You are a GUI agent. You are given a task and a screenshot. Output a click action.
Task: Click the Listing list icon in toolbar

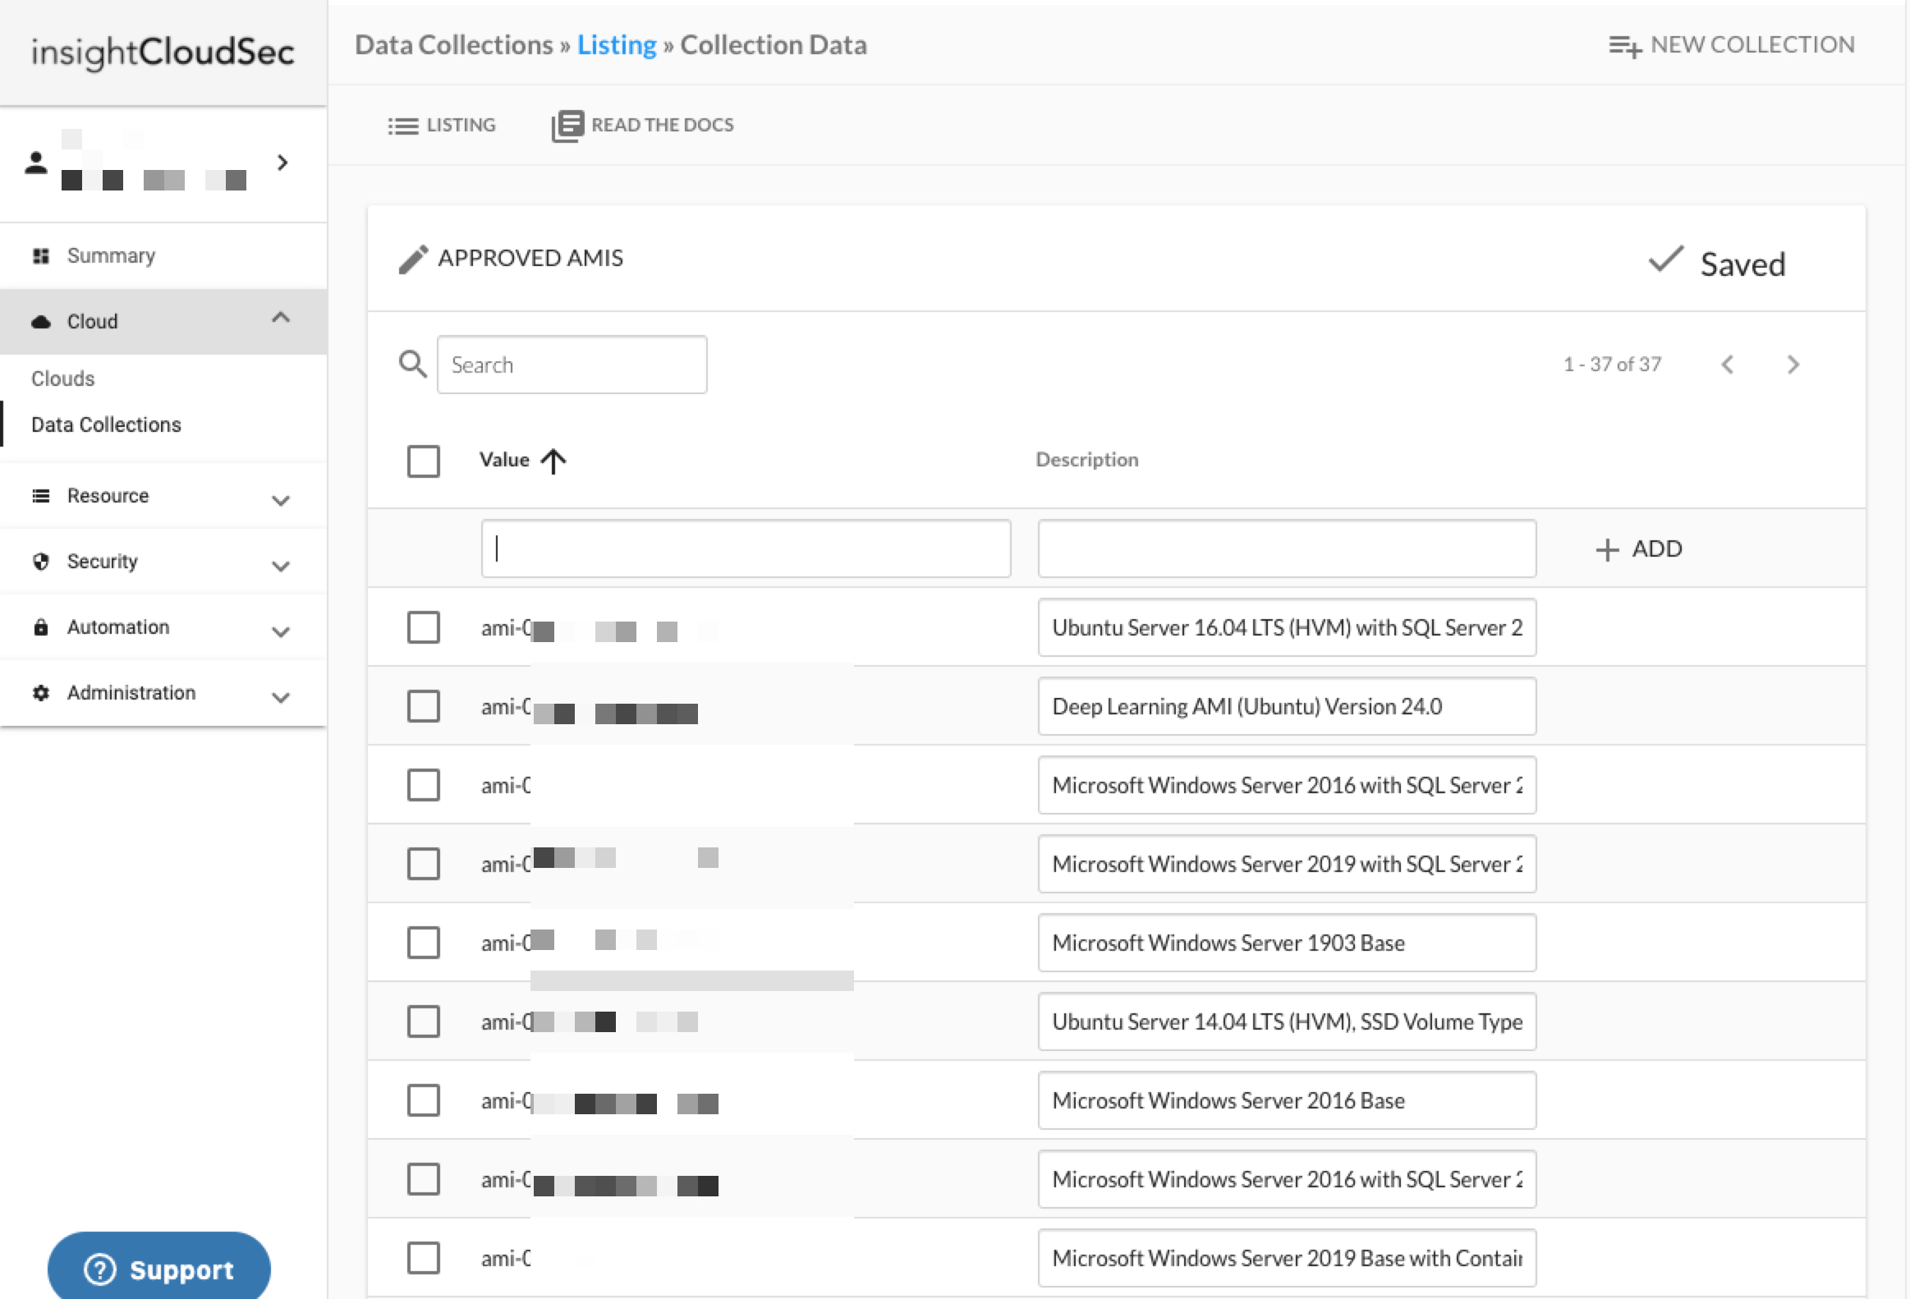402,126
